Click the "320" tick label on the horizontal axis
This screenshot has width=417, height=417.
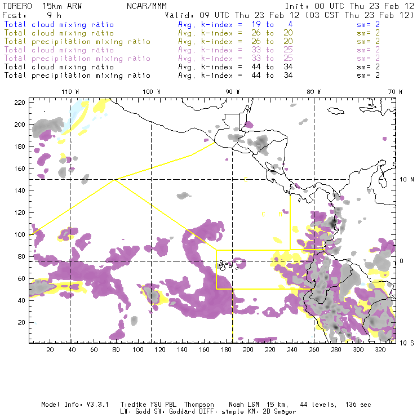[x=380, y=349]
